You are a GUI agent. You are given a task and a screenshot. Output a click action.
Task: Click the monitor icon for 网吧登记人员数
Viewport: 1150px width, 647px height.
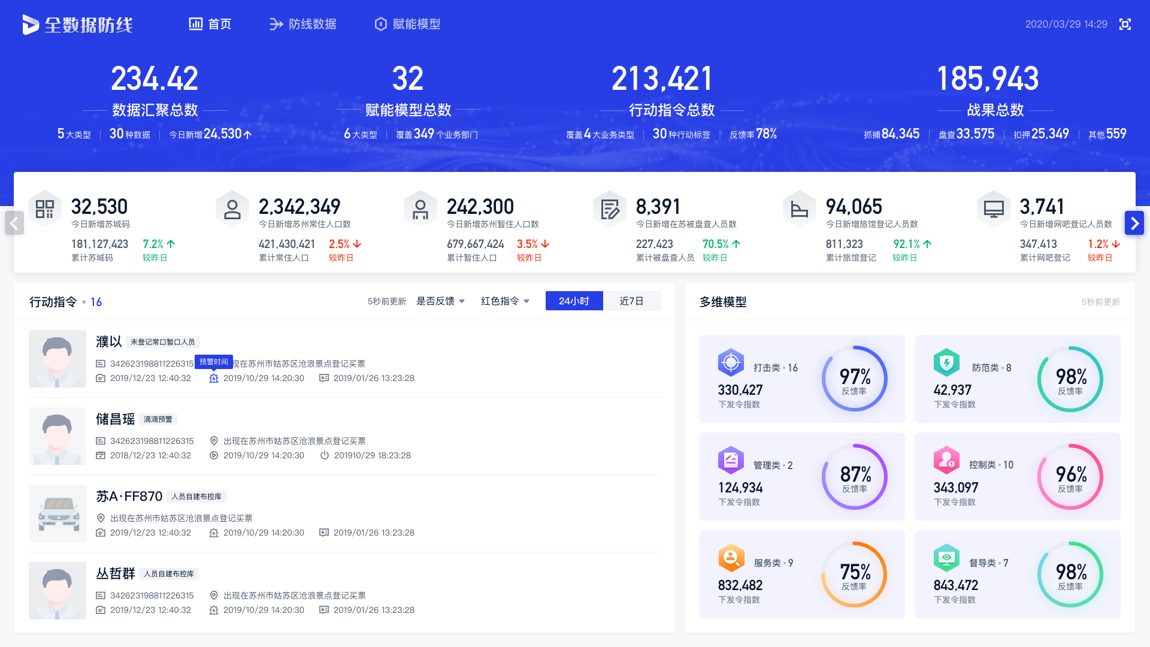pos(994,209)
